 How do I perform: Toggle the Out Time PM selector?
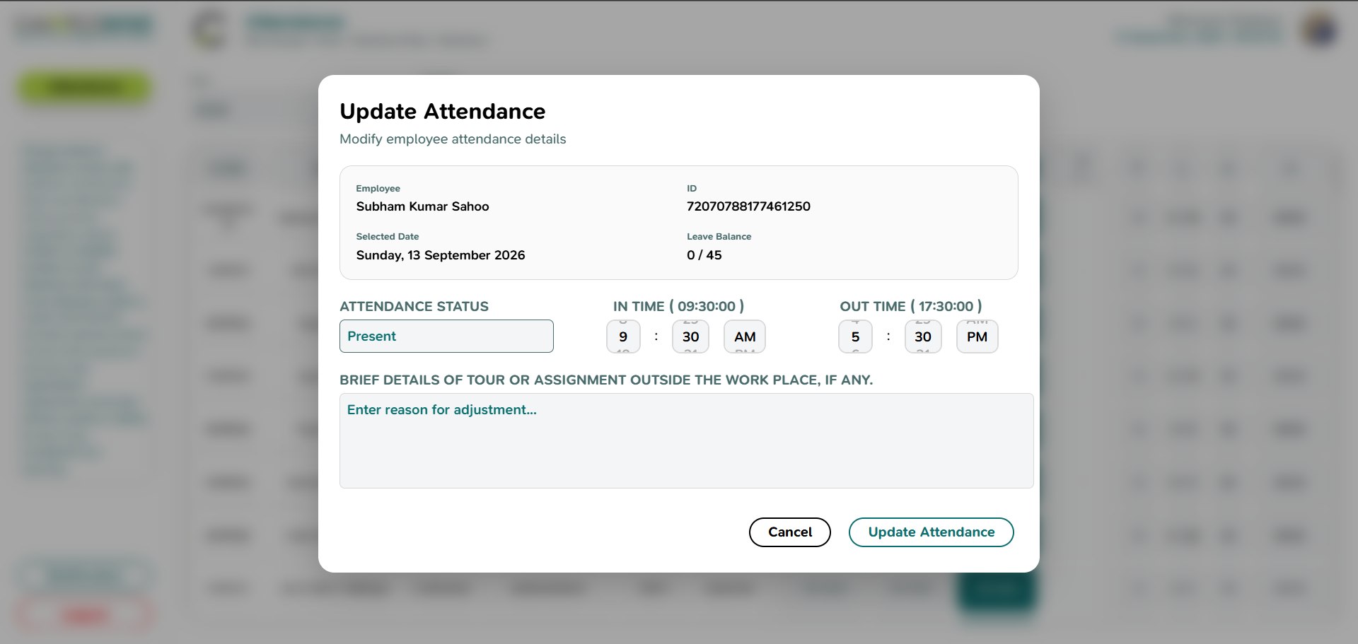[977, 336]
